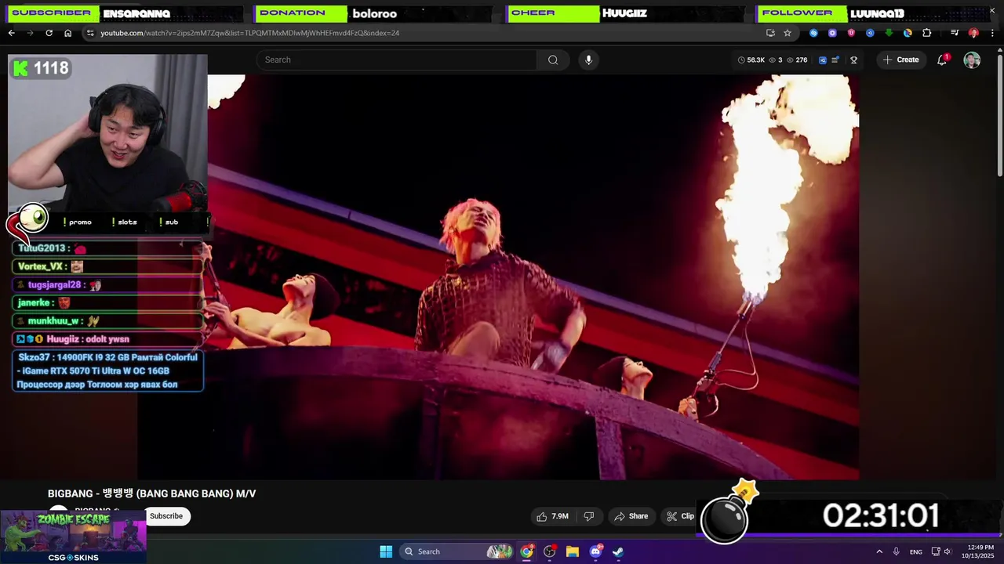
Task: Click the tray microphone icon
Action: pos(896,551)
